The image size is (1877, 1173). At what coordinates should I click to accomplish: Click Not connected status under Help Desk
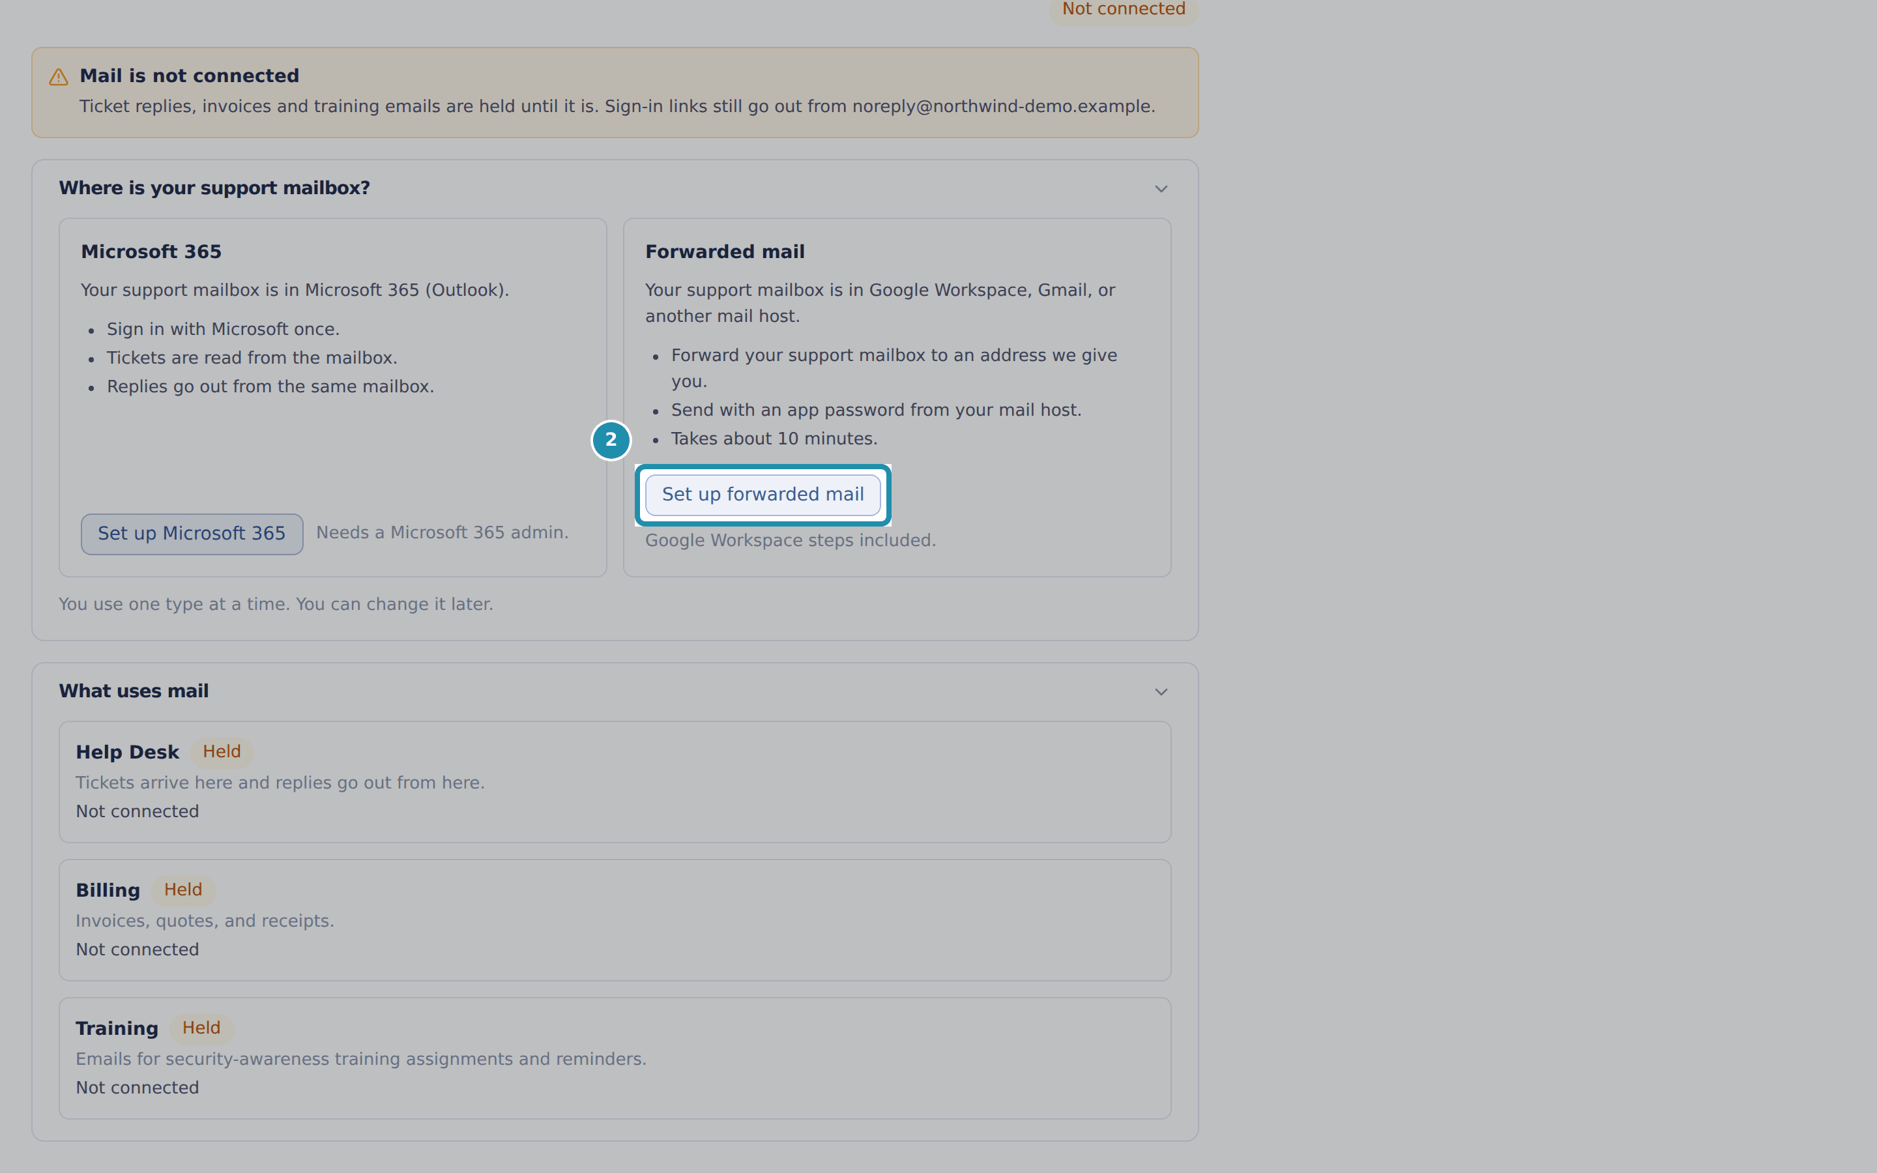click(x=138, y=811)
